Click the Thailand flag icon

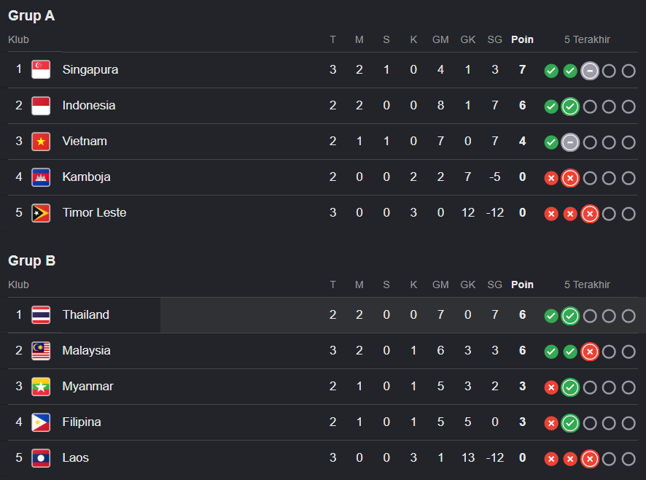[41, 315]
